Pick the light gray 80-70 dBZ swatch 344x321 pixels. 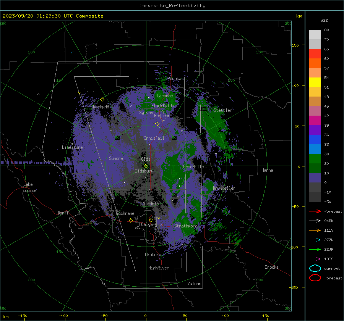[315, 35]
